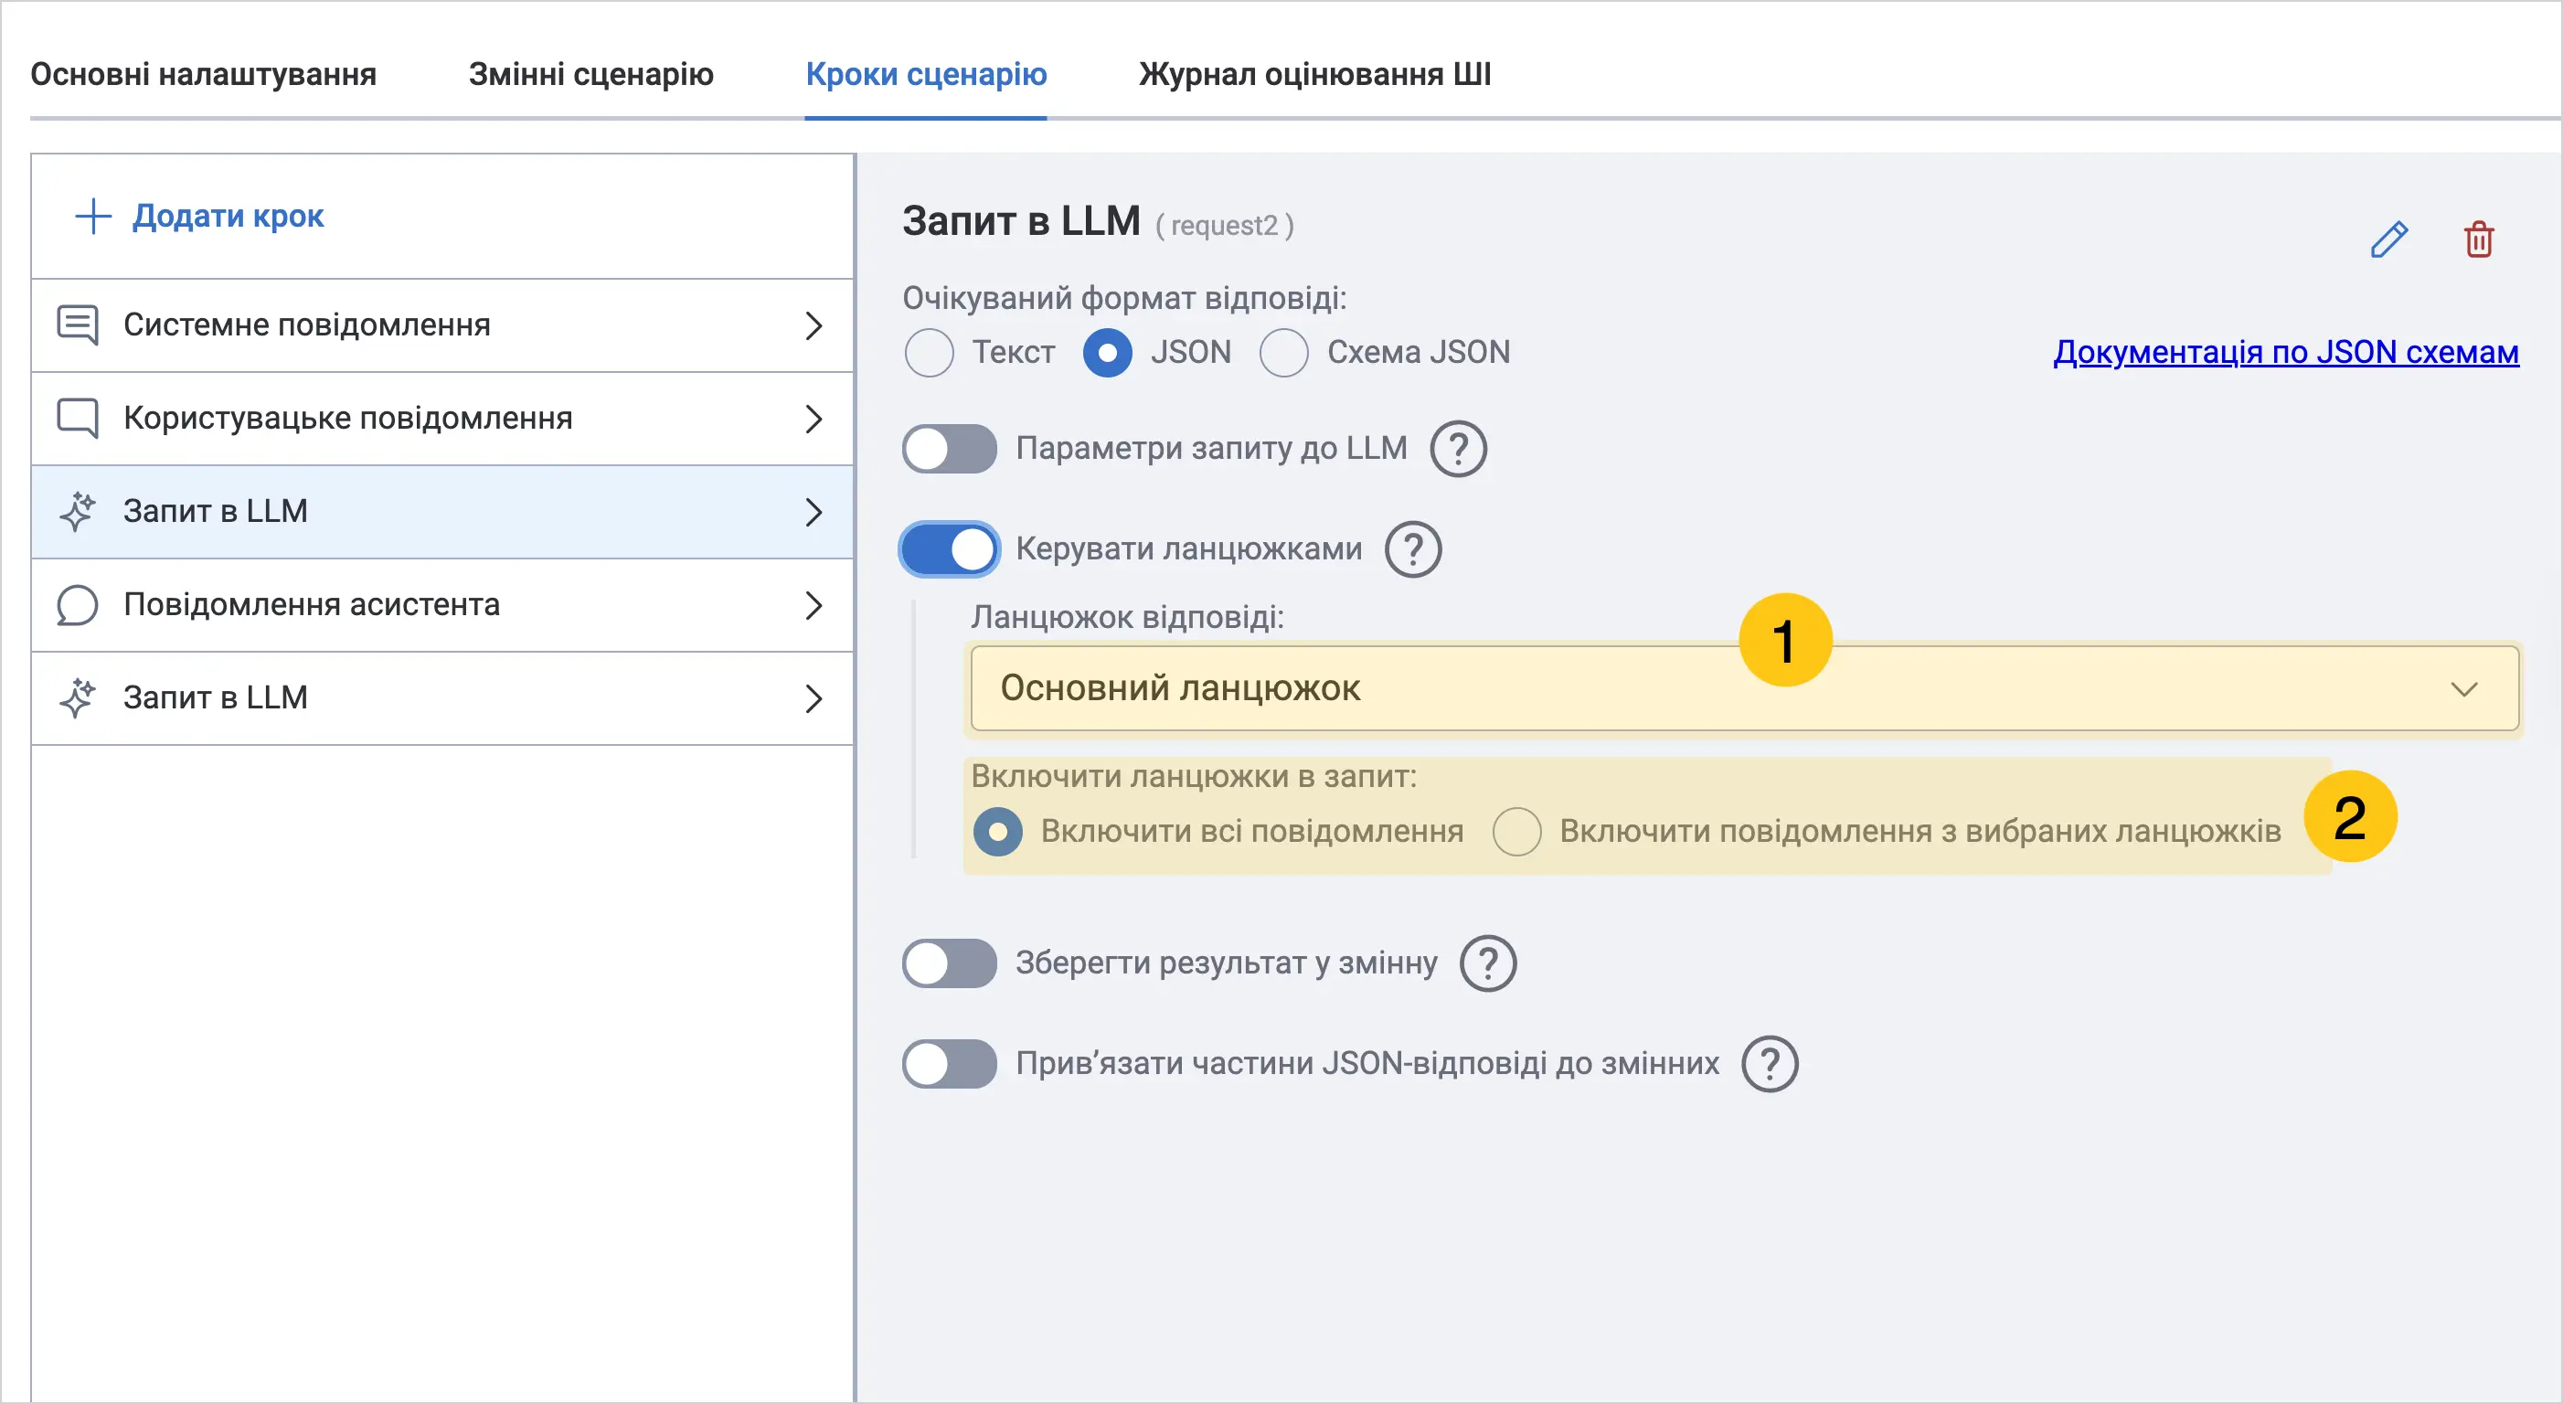Enable Параметри запиту до LLM toggle
Screen dimensions: 2563x1404
click(949, 449)
